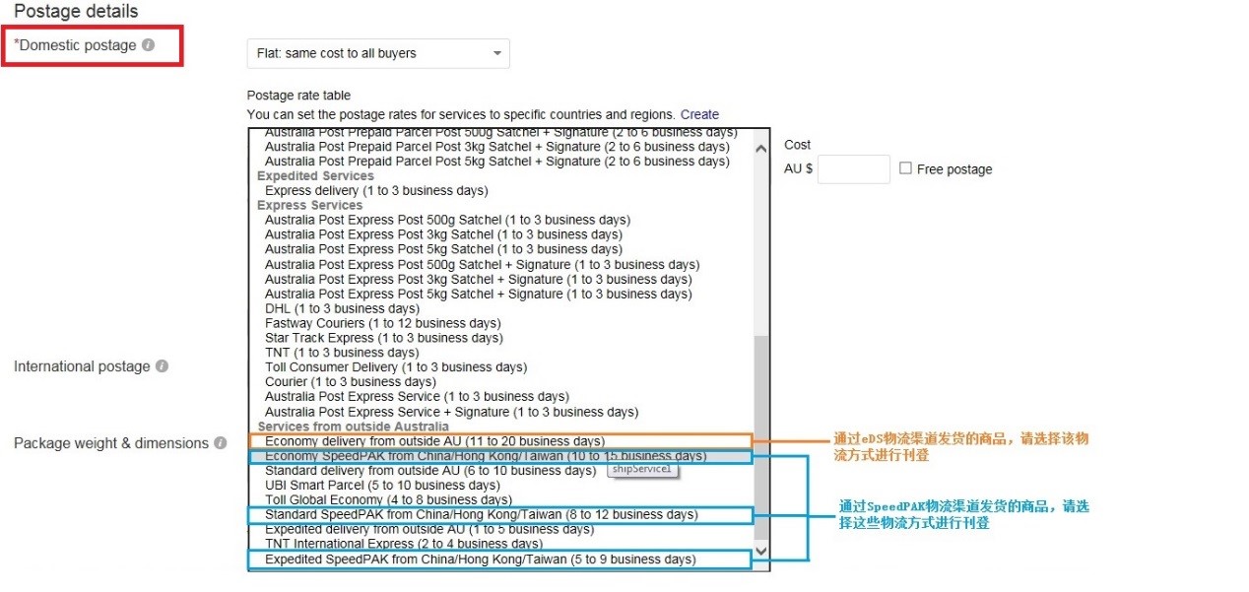Choose Standard SpeedPAK from China/Hong Kong/Taiwan
This screenshot has width=1249, height=592.
pos(481,514)
